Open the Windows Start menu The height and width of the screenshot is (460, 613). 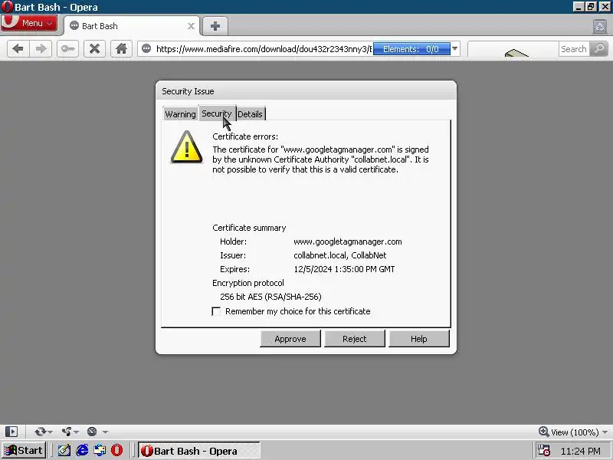[x=24, y=451]
